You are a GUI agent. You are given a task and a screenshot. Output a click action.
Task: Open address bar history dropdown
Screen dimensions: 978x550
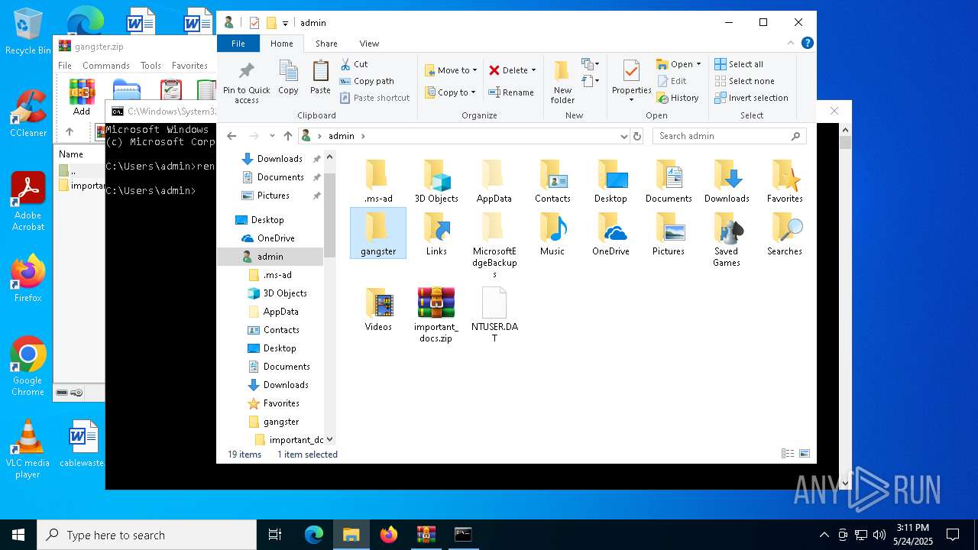[624, 136]
